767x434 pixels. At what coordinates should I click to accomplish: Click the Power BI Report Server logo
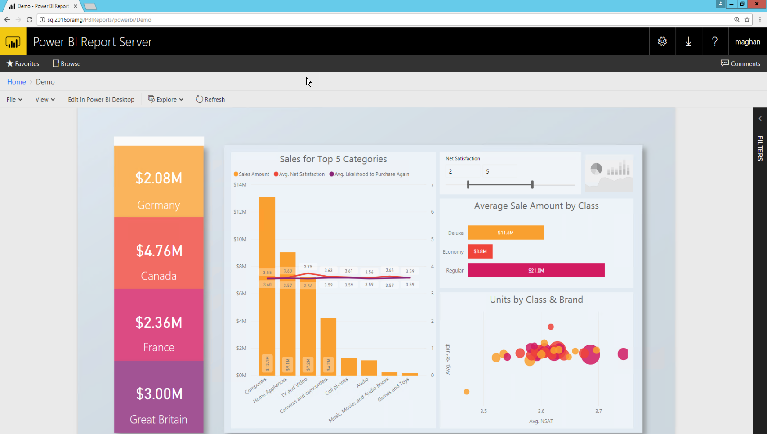[x=13, y=41]
